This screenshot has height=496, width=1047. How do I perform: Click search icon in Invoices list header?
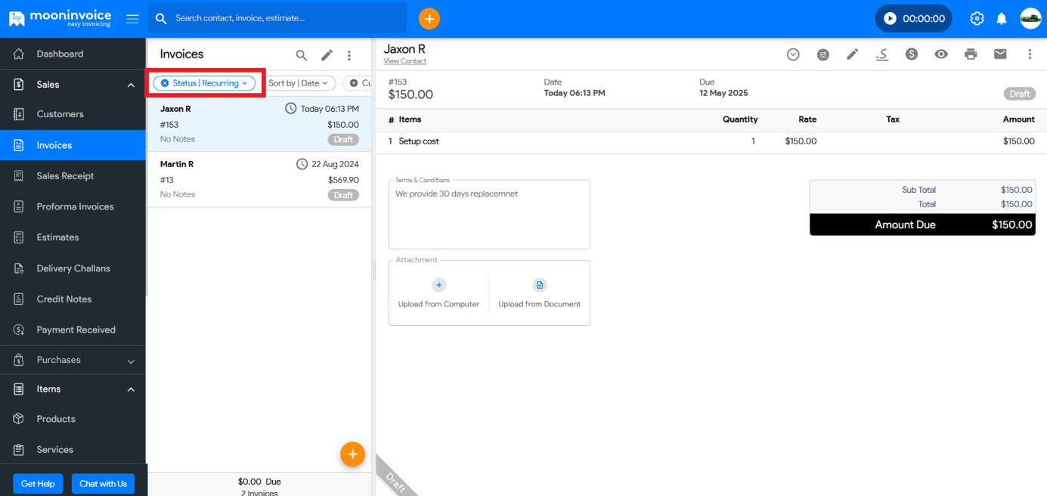point(301,55)
